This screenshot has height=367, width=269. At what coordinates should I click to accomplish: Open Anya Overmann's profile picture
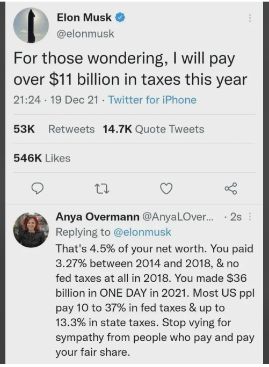(31, 230)
